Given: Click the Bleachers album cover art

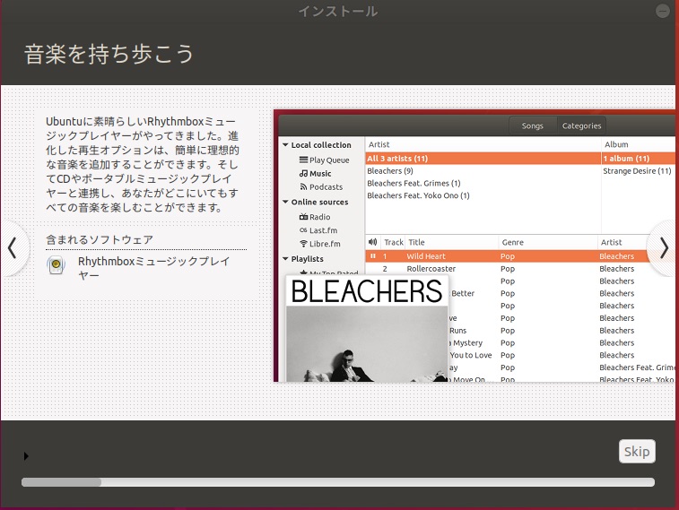Looking at the screenshot, I should coord(366,328).
